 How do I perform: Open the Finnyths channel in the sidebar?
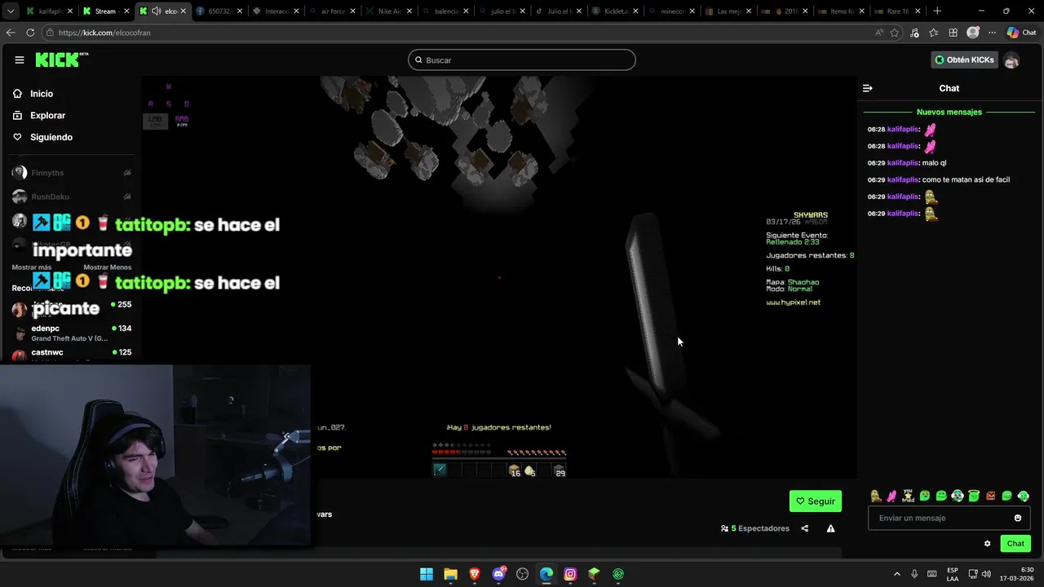coord(72,173)
